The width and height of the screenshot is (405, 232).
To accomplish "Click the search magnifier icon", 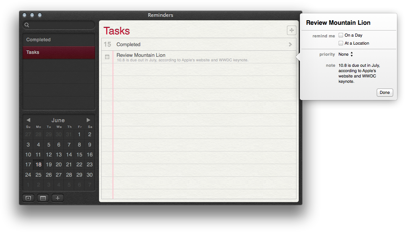I will tap(27, 25).
